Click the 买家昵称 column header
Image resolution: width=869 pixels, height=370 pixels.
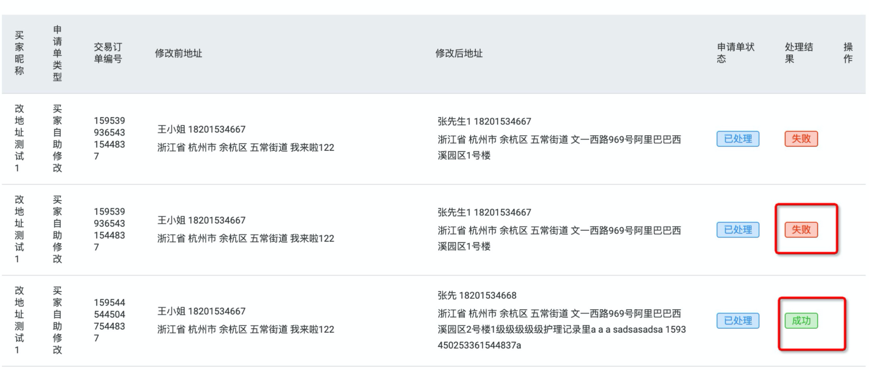pyautogui.click(x=19, y=53)
